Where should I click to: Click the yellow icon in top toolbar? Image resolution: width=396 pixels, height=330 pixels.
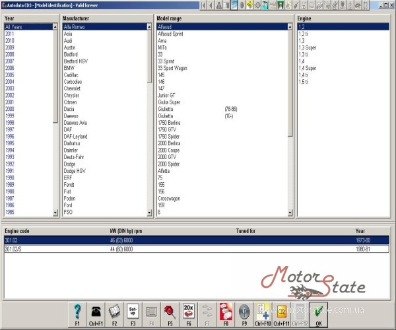click(x=249, y=5)
